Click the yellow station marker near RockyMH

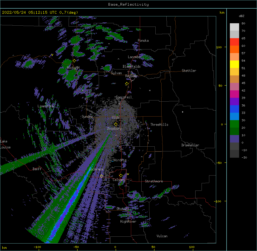click(74, 61)
